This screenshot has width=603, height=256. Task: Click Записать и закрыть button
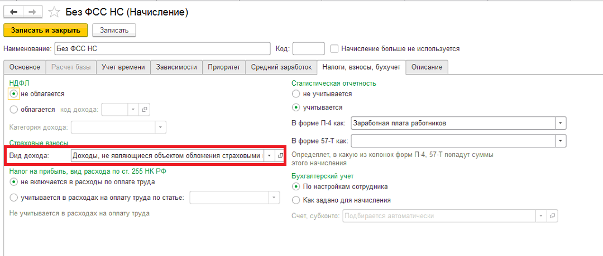pyautogui.click(x=45, y=30)
